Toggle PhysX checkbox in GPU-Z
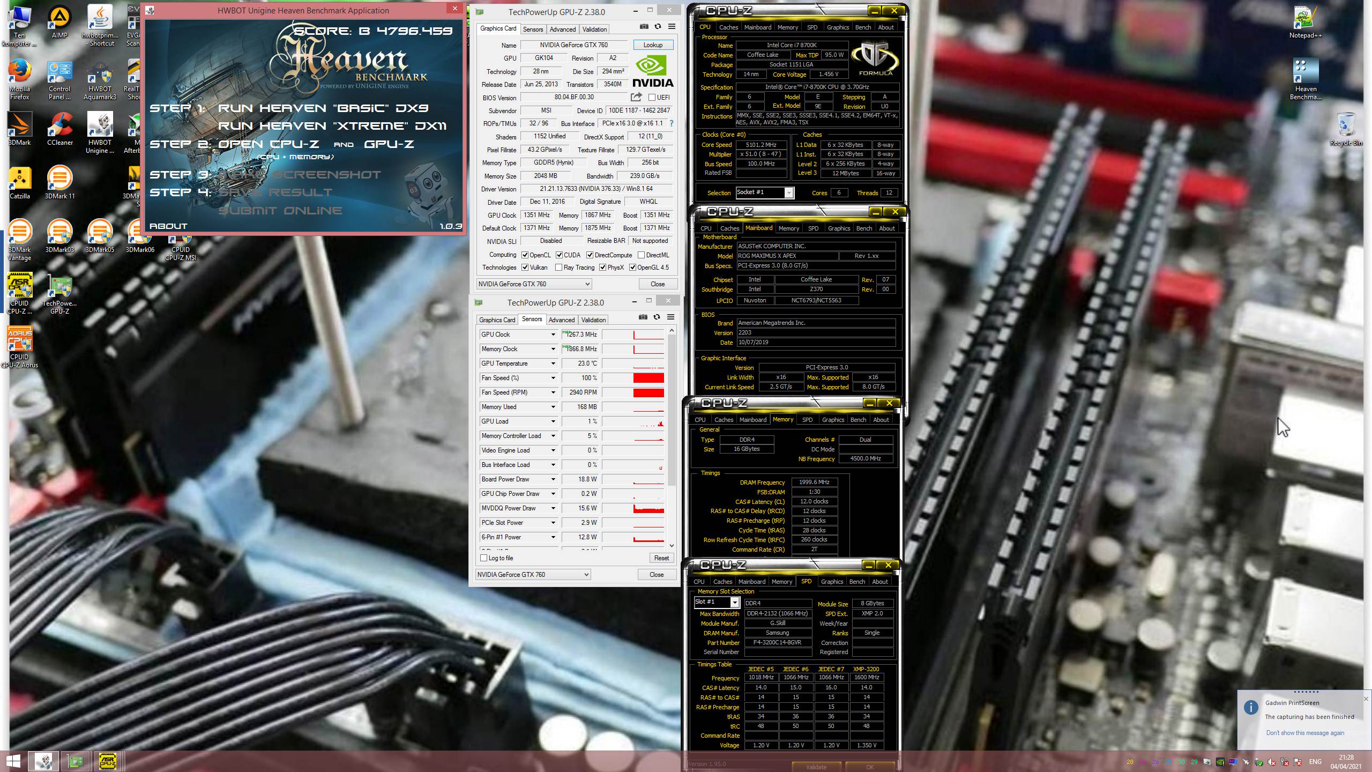 click(x=602, y=268)
